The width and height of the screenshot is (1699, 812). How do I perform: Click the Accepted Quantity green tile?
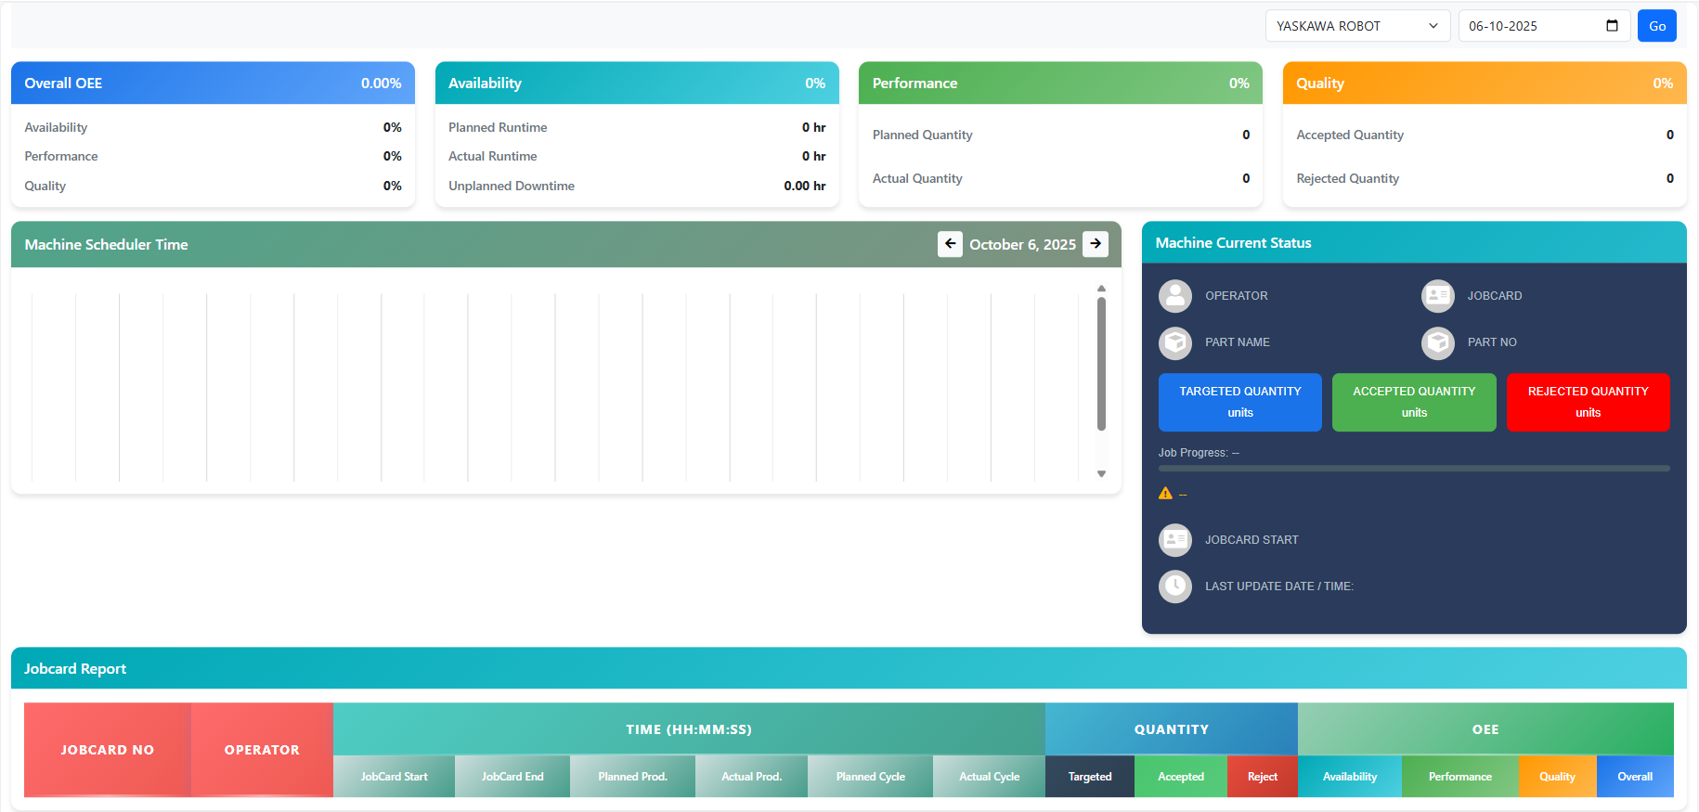[1413, 403]
